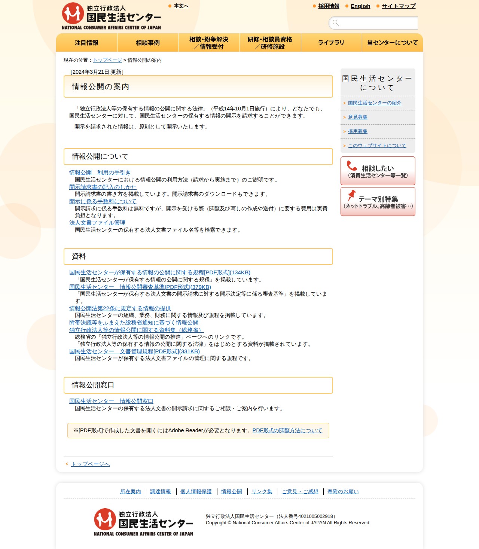This screenshot has height=549, width=479.
Task: Open the 開示に係る手数料について link
Action: click(x=103, y=201)
